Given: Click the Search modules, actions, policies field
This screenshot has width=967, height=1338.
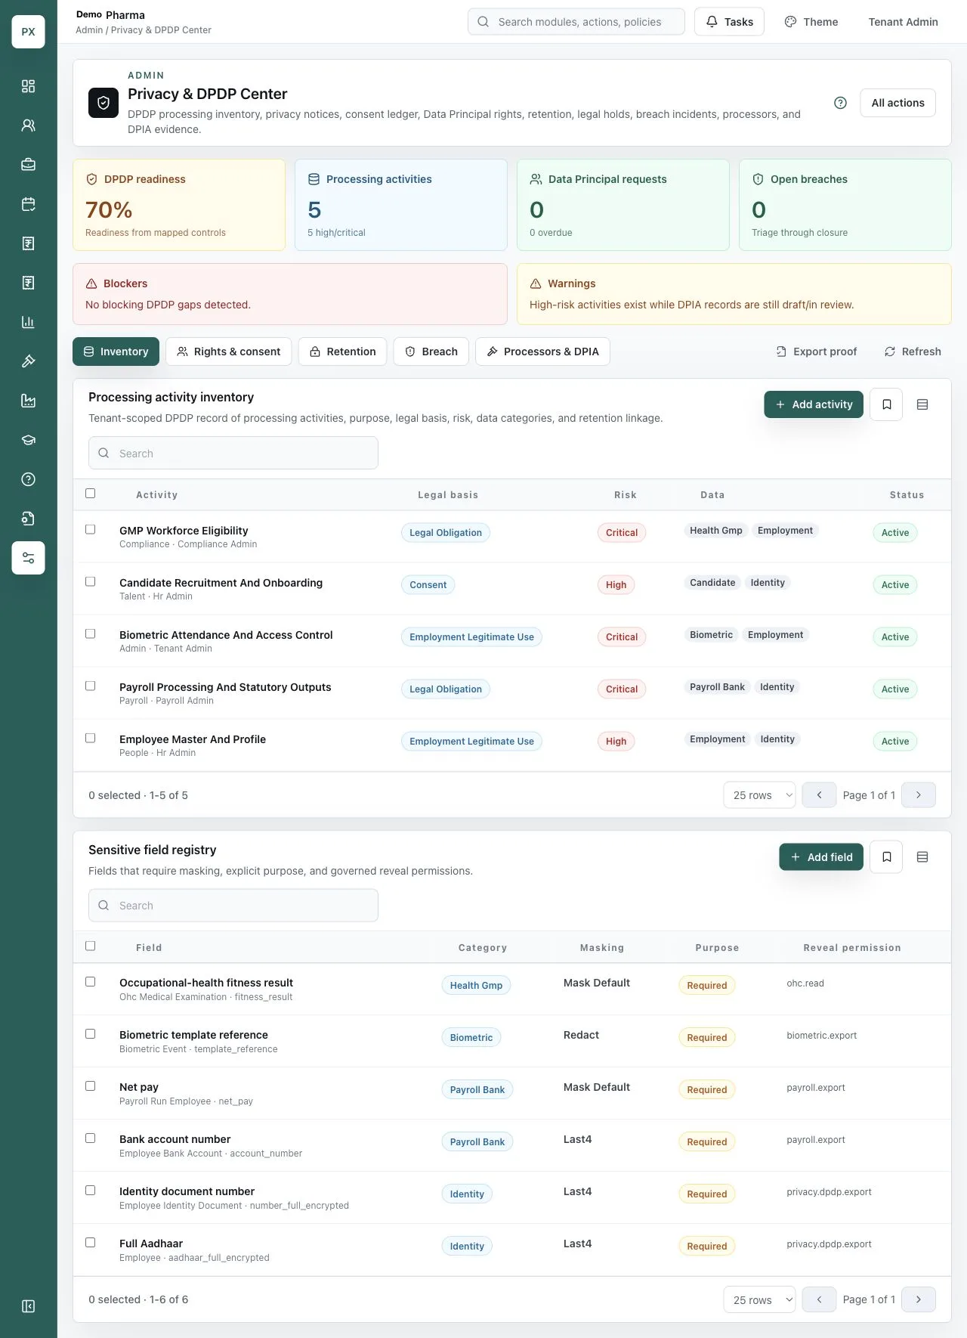Looking at the screenshot, I should point(576,22).
